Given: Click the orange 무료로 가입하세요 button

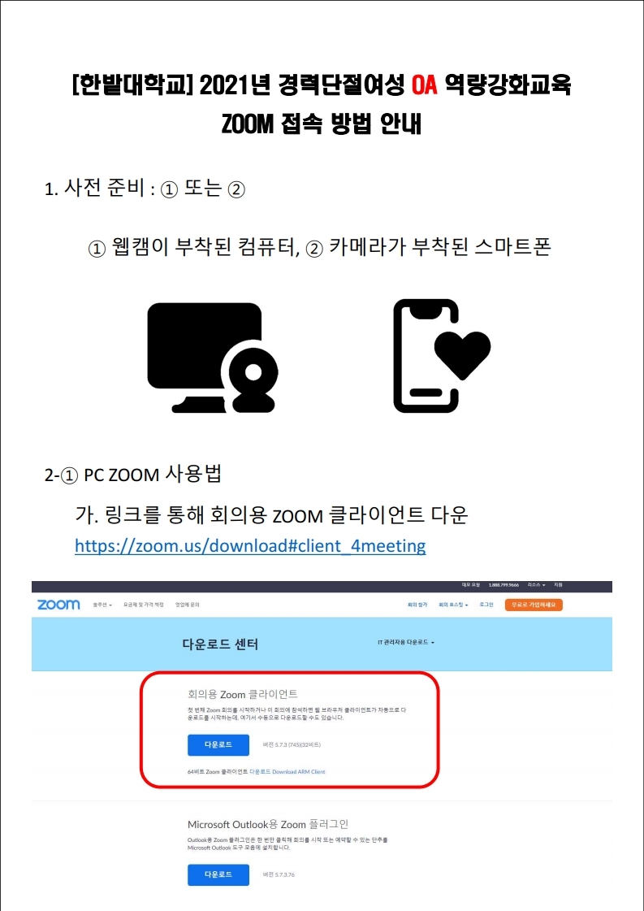Looking at the screenshot, I should tap(534, 605).
